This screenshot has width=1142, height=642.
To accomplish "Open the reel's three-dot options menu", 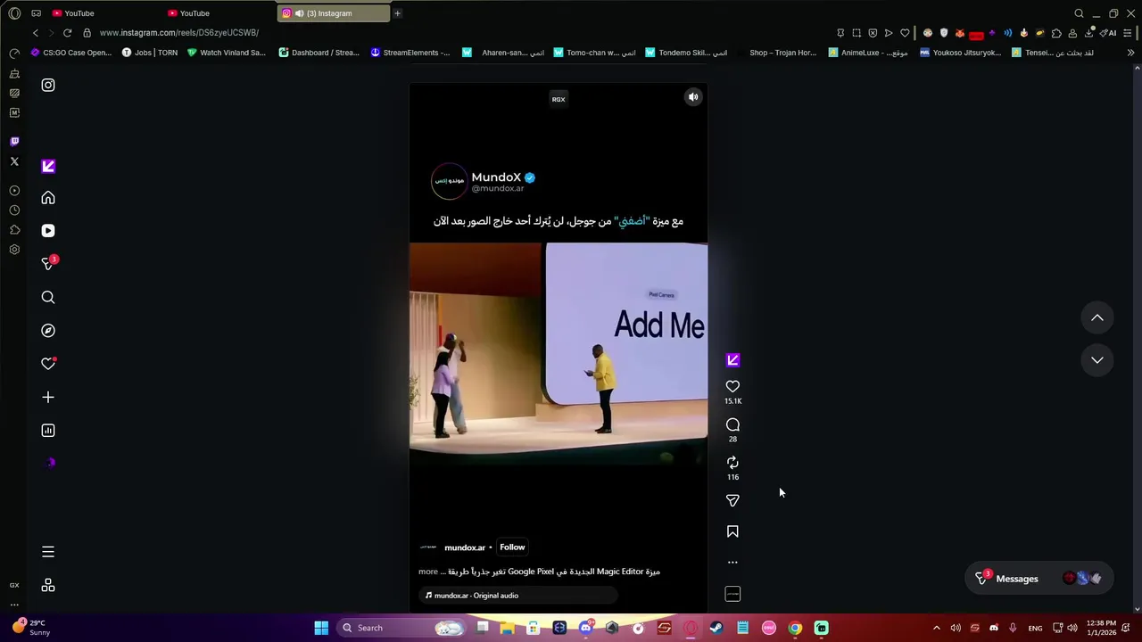I will (732, 562).
